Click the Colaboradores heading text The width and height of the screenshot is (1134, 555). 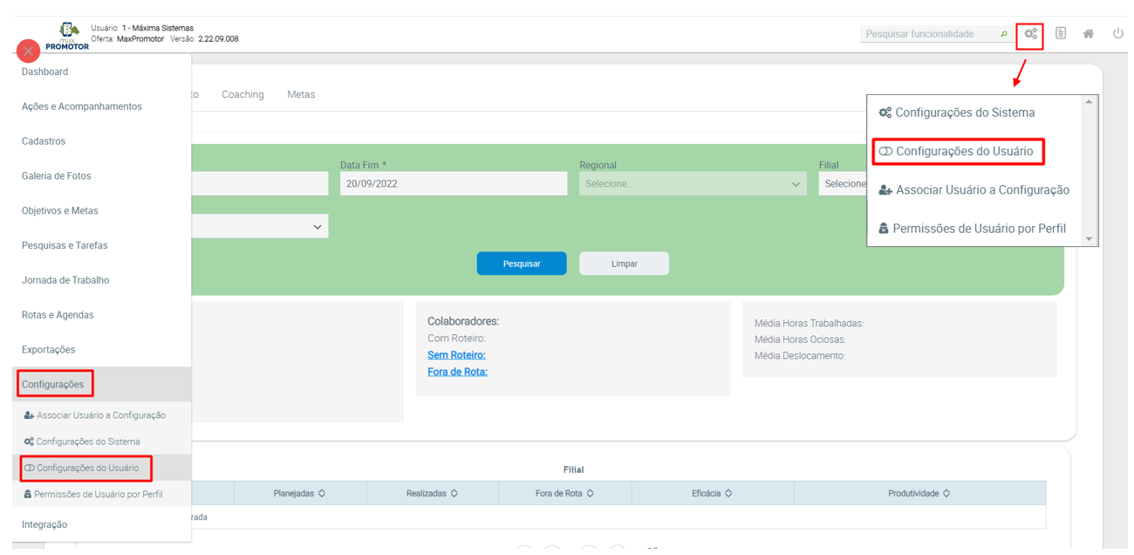463,321
